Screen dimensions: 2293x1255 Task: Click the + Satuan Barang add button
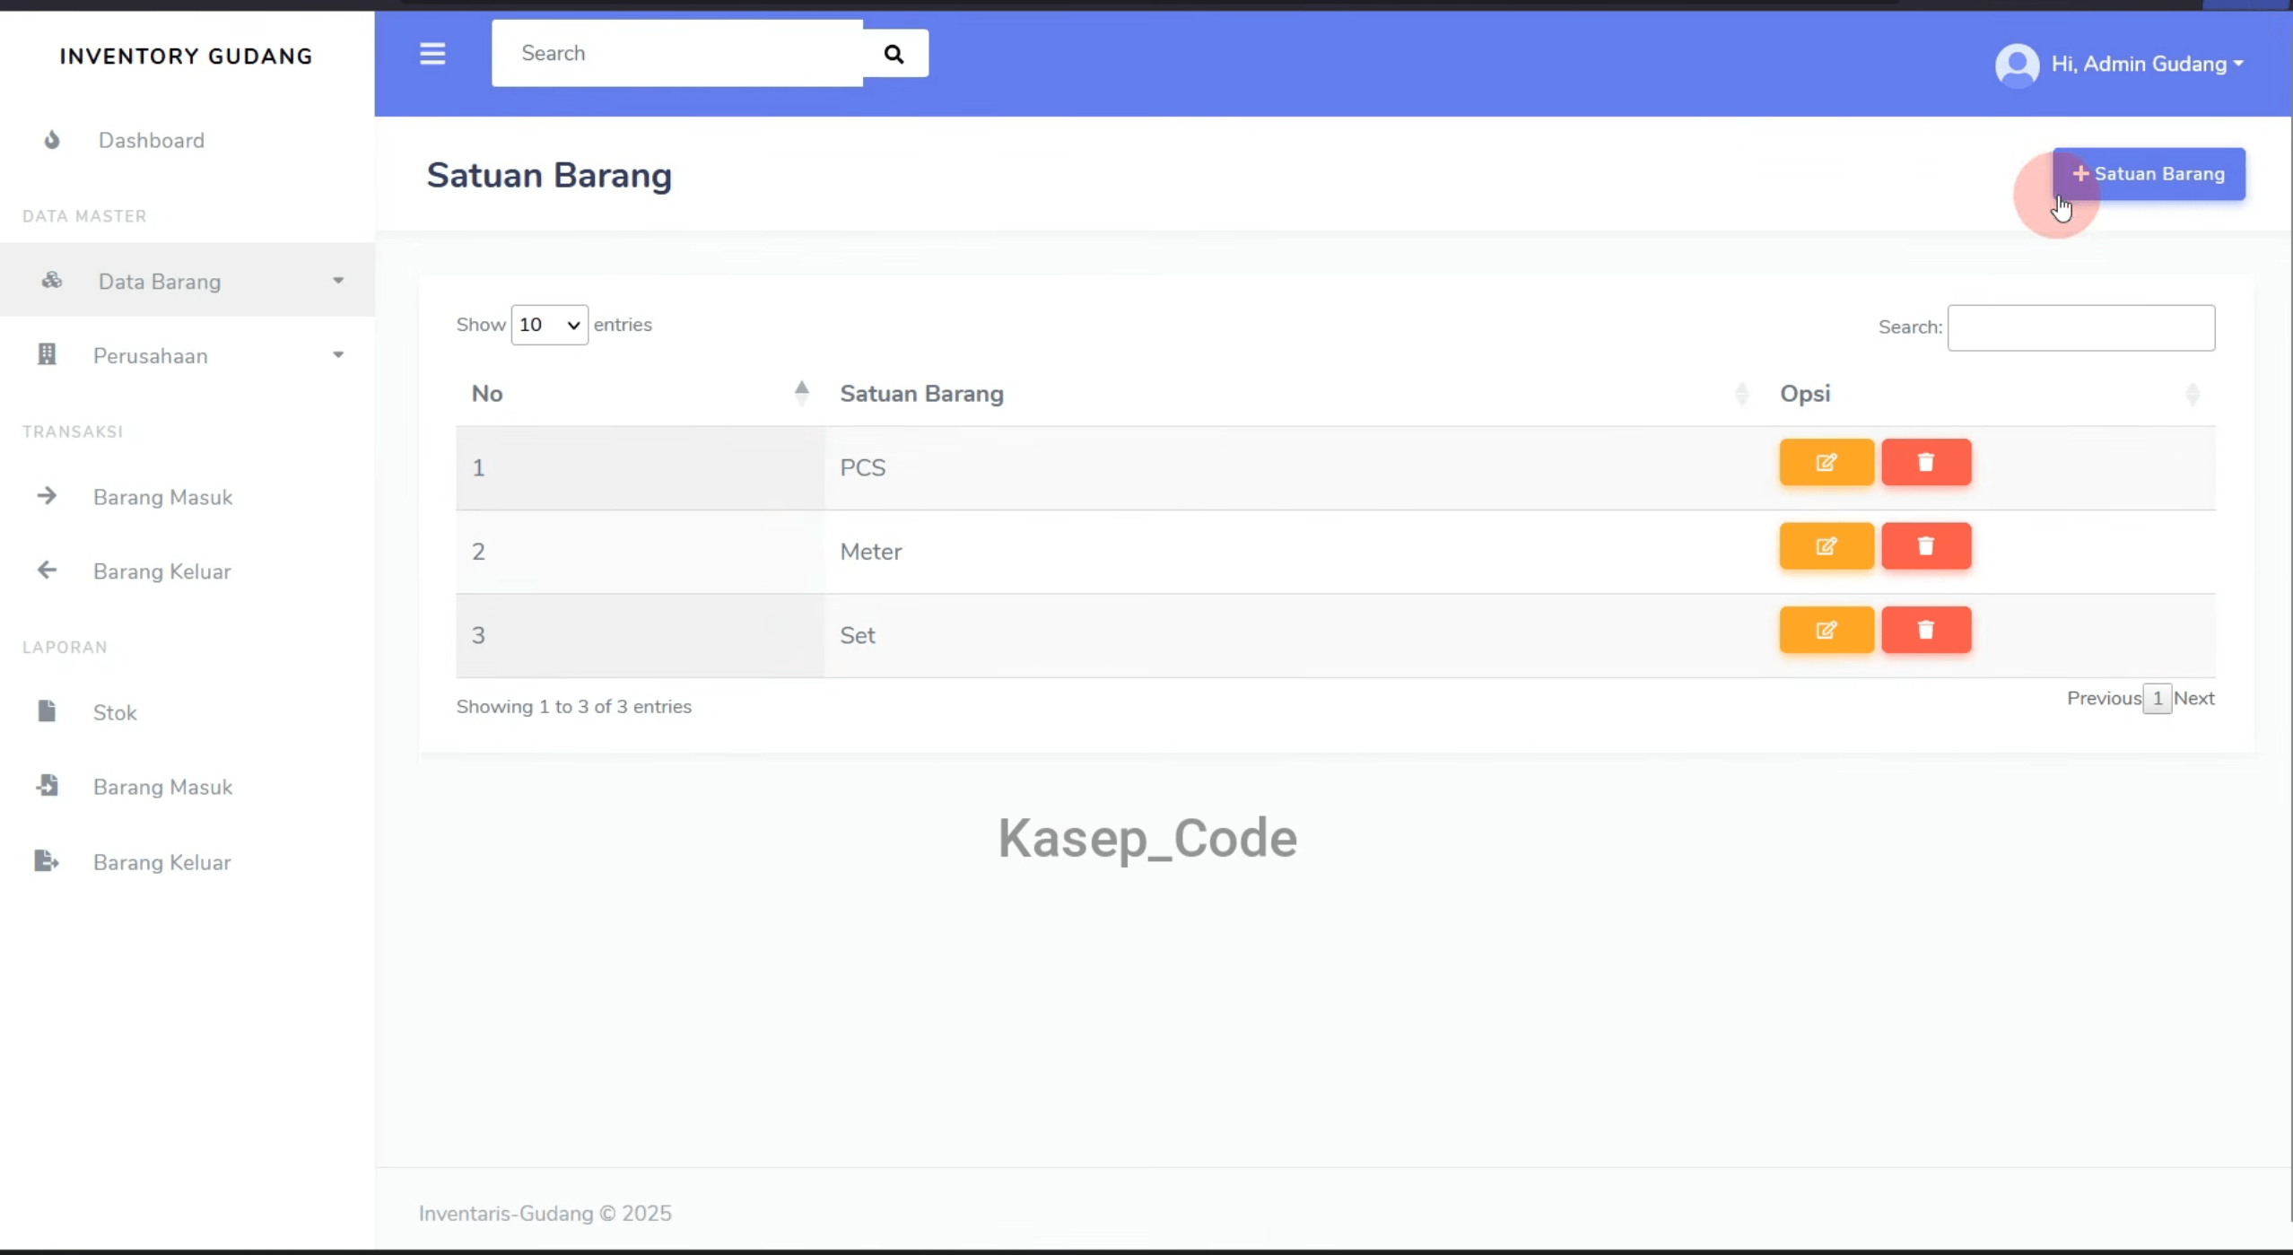(x=2149, y=174)
